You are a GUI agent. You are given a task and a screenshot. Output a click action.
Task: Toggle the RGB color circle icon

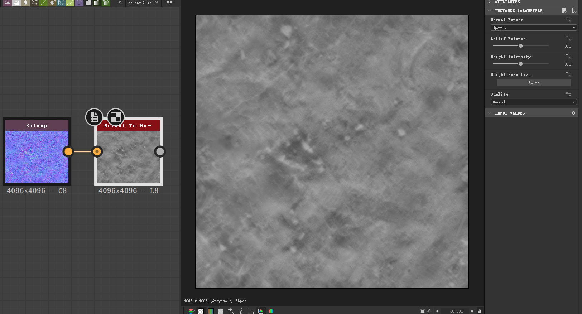(x=271, y=311)
